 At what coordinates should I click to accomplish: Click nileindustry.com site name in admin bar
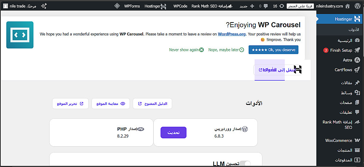coord(329,6)
